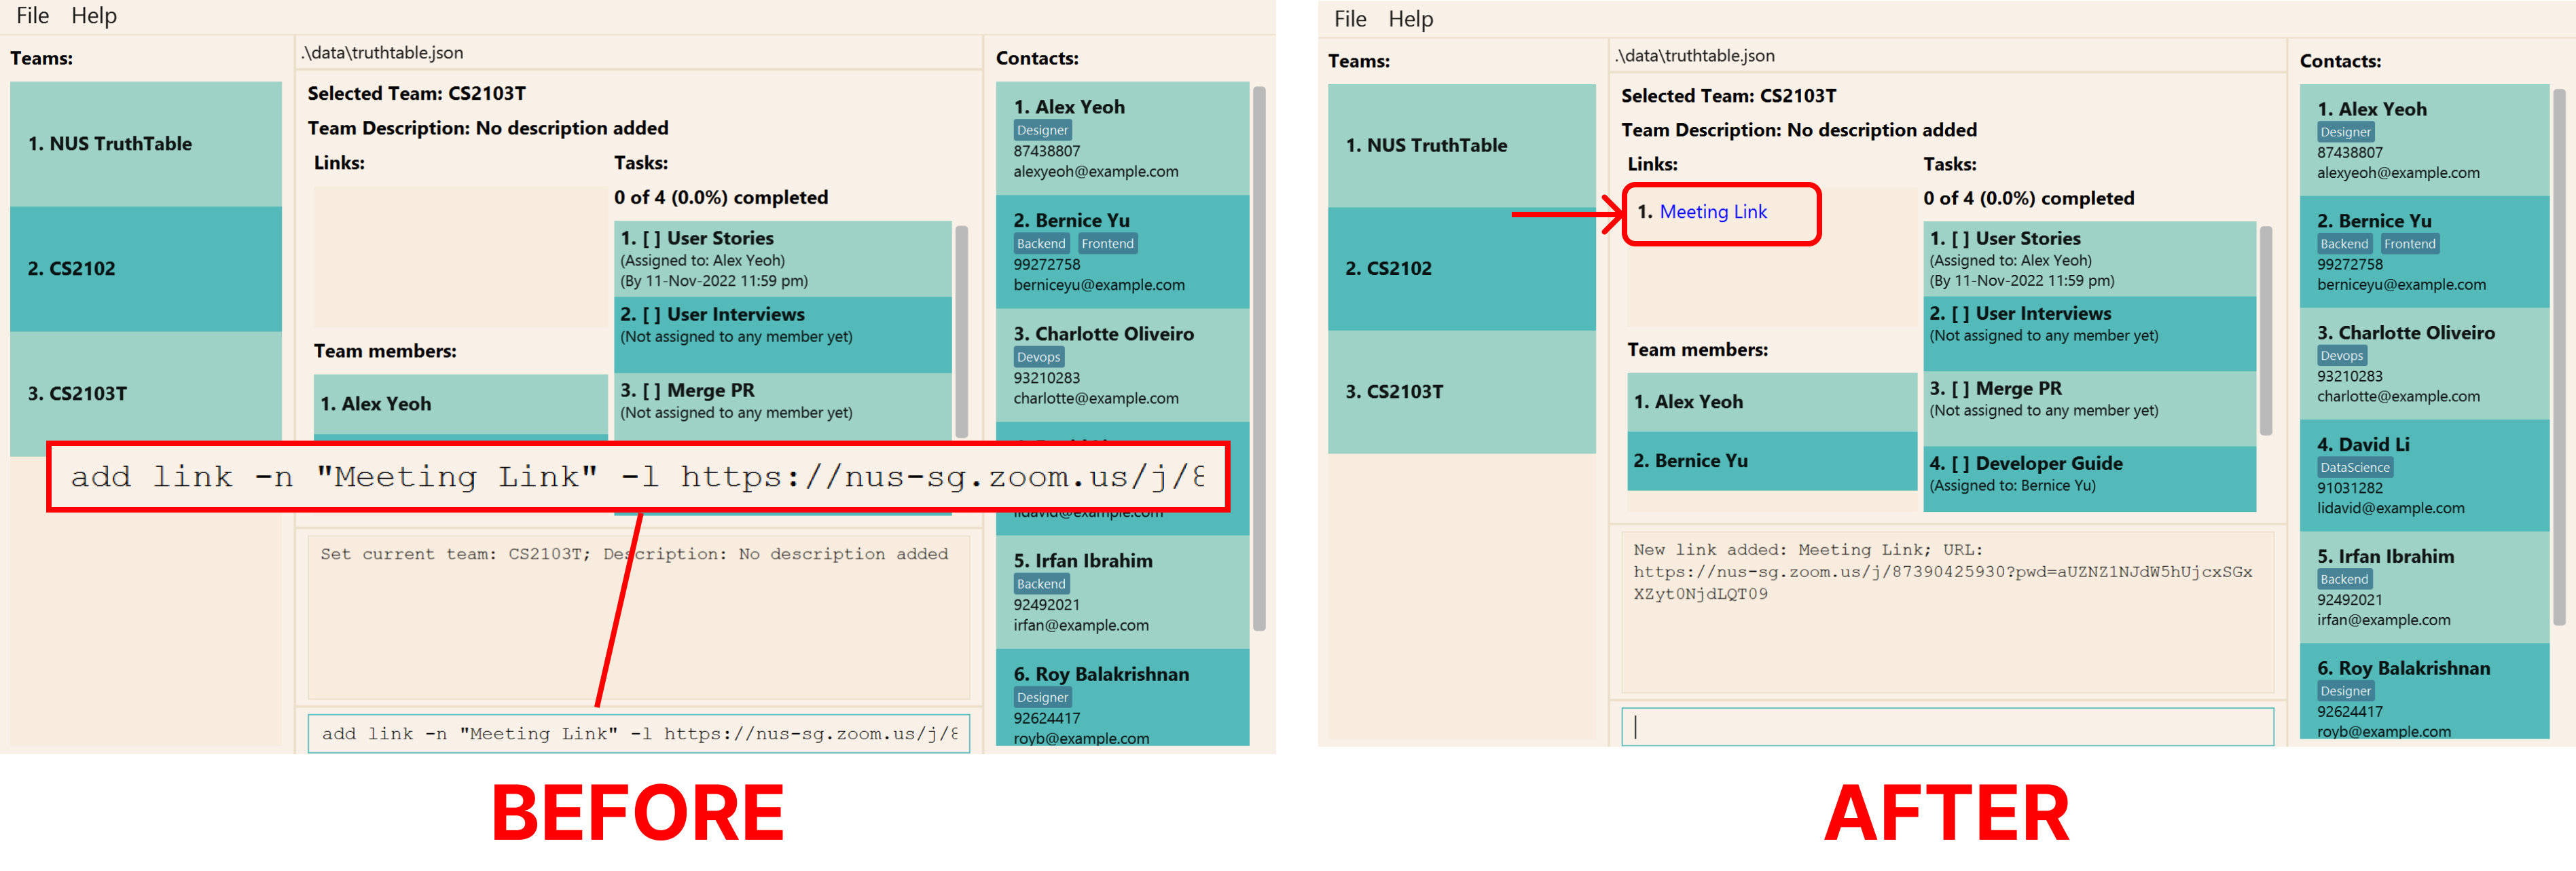Select CS2102 team in BEFORE window

point(146,269)
